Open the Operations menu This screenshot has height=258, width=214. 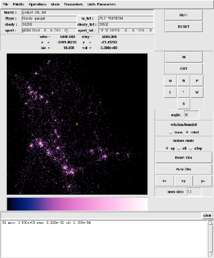tap(37, 4)
